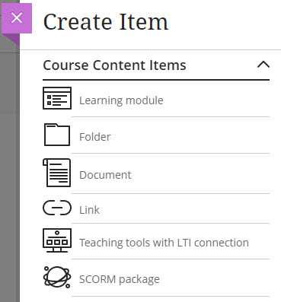This screenshot has height=302, width=281.
Task: Select the Document page icon
Action: pos(57,173)
